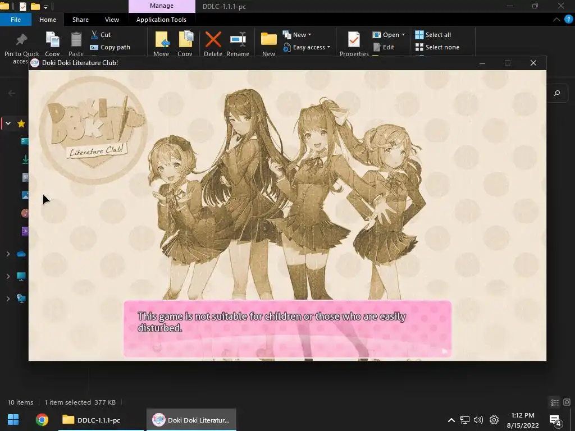The image size is (575, 431).
Task: Launch Google Chrome from the taskbar
Action: [x=42, y=420]
